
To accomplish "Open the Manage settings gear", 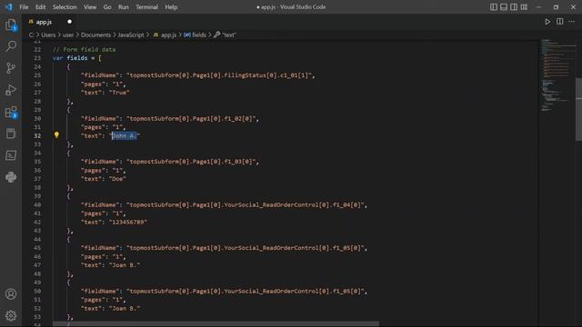I will coord(11,315).
